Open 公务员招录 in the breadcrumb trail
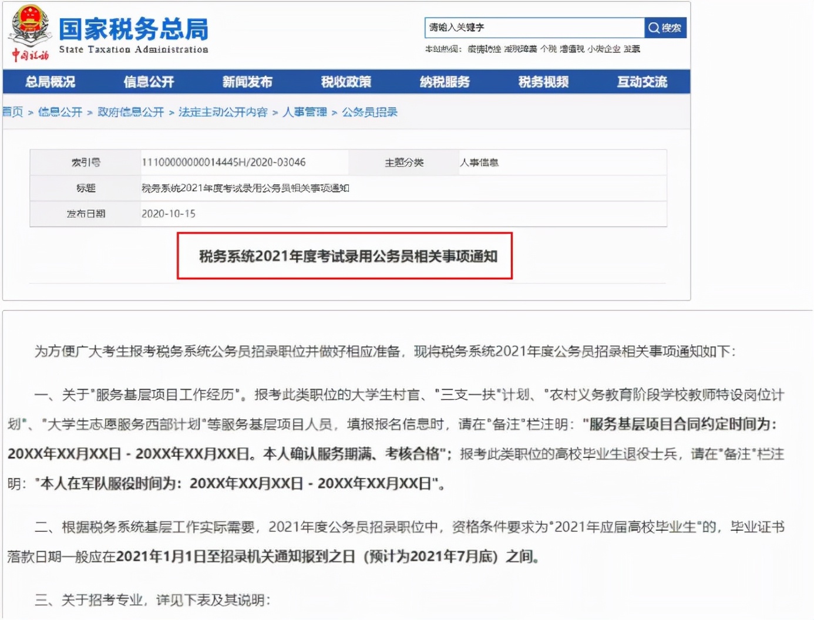This screenshot has height=620, width=814. [369, 112]
